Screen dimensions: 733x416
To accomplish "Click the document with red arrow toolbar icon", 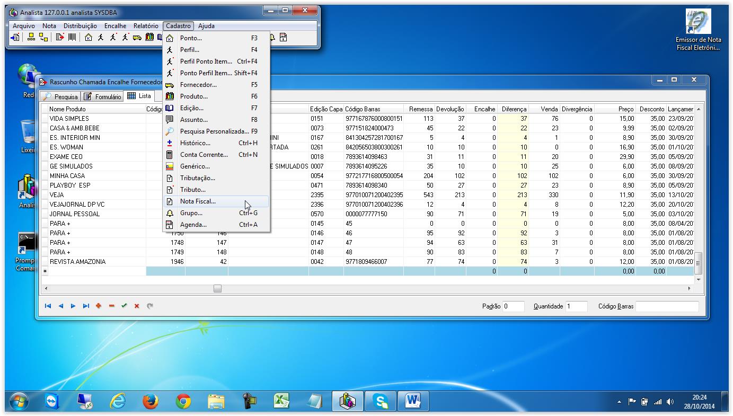I will coord(59,37).
